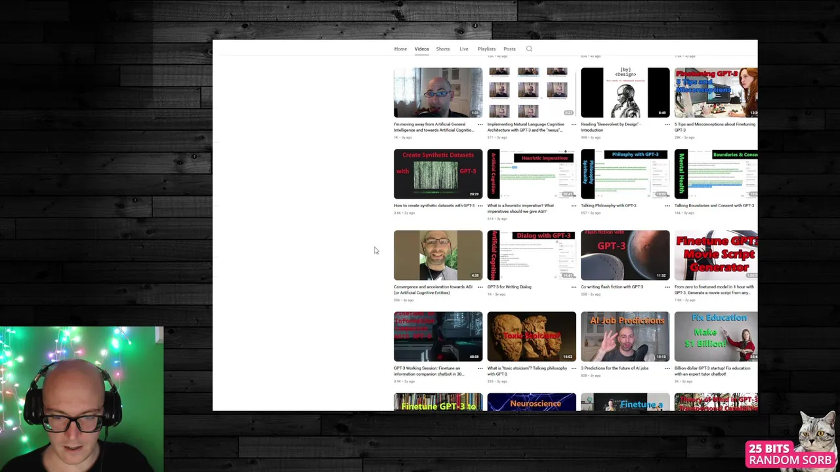This screenshot has width=840, height=472.
Task: Open three-dot menu for '3 Predictions for the future of AI jobs'
Action: pyautogui.click(x=667, y=368)
